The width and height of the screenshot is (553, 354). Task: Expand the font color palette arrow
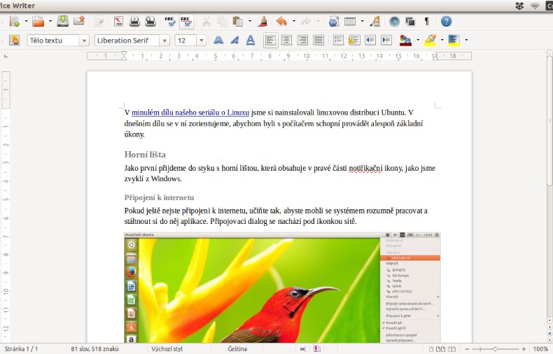[x=418, y=40]
